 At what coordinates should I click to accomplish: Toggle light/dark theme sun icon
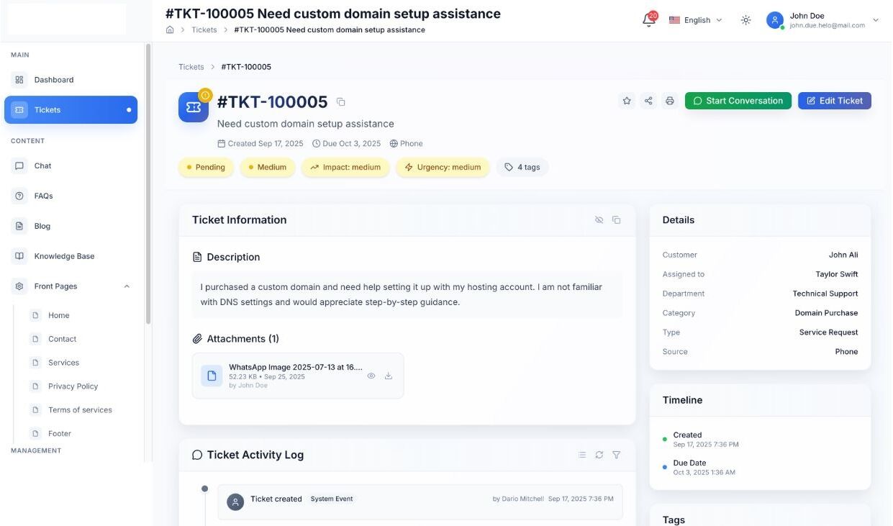coord(746,20)
